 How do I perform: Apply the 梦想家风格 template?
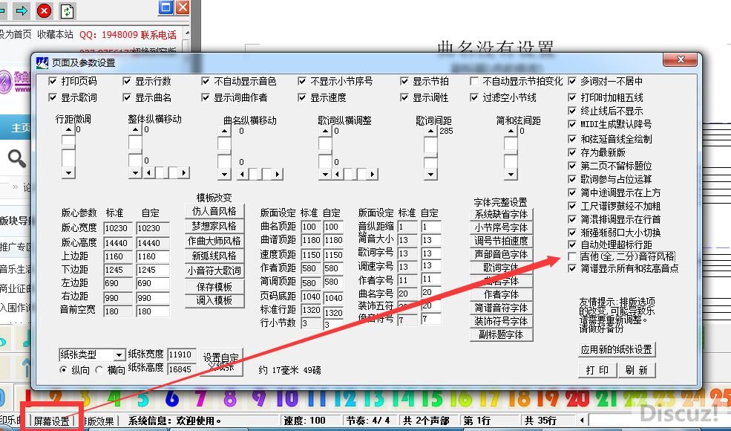[x=214, y=227]
